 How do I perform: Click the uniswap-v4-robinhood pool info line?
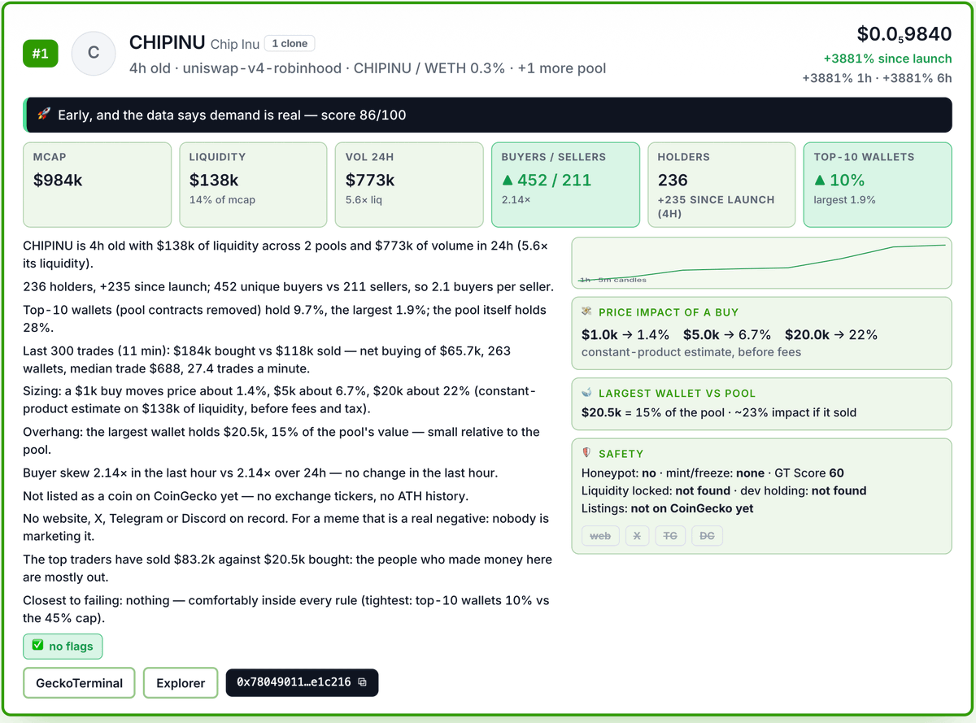368,68
